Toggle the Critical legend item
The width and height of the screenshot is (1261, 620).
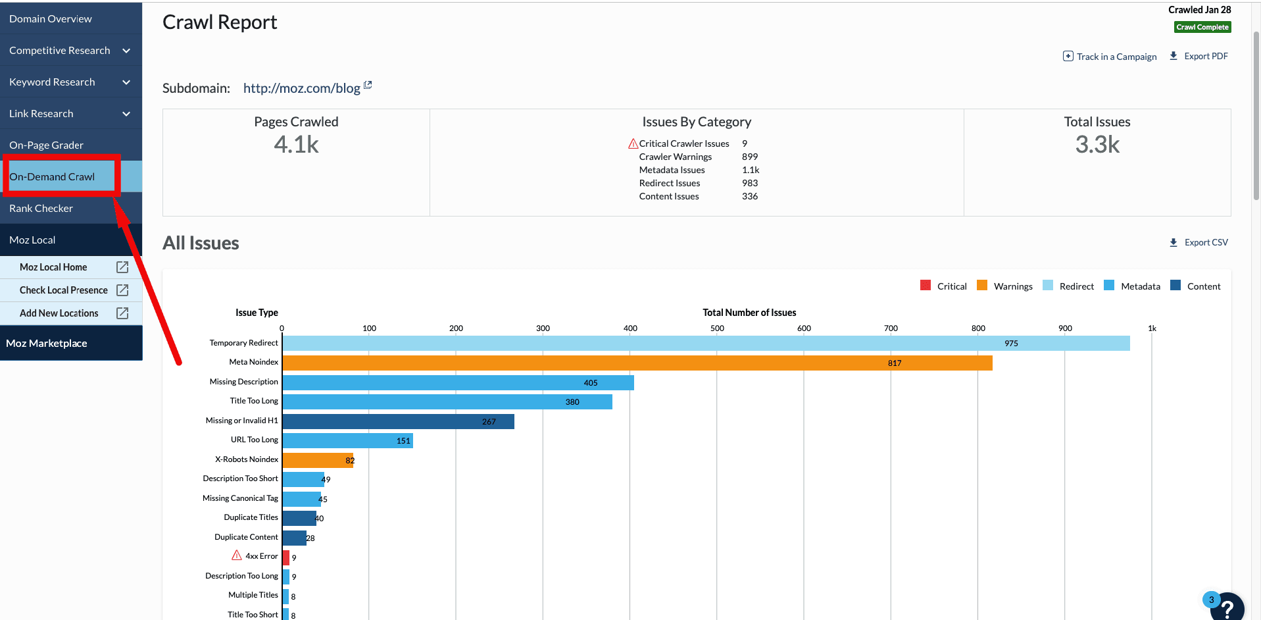(944, 286)
